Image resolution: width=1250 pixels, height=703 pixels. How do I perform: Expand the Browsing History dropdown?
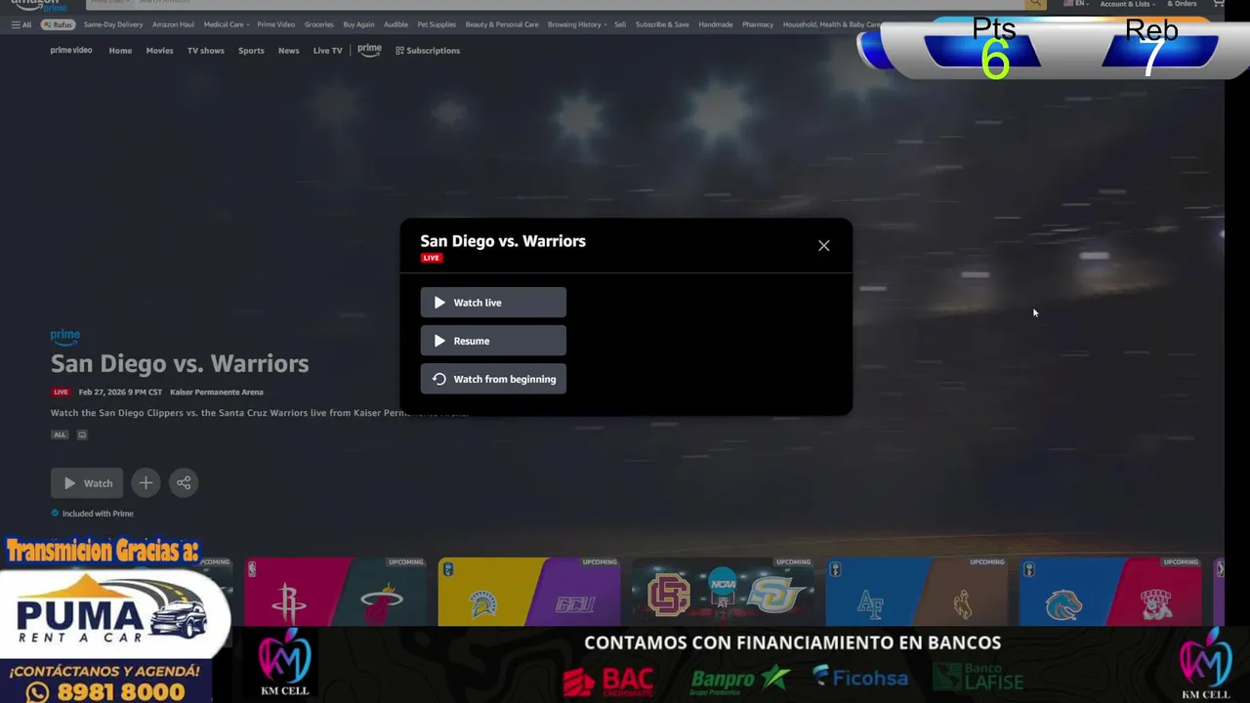tap(577, 24)
